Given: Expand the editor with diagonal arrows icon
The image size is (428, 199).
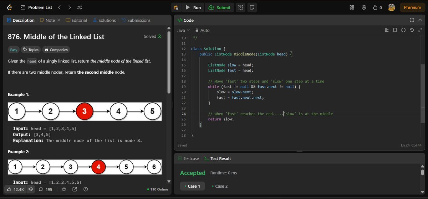Looking at the screenshot, I should pyautogui.click(x=420, y=30).
